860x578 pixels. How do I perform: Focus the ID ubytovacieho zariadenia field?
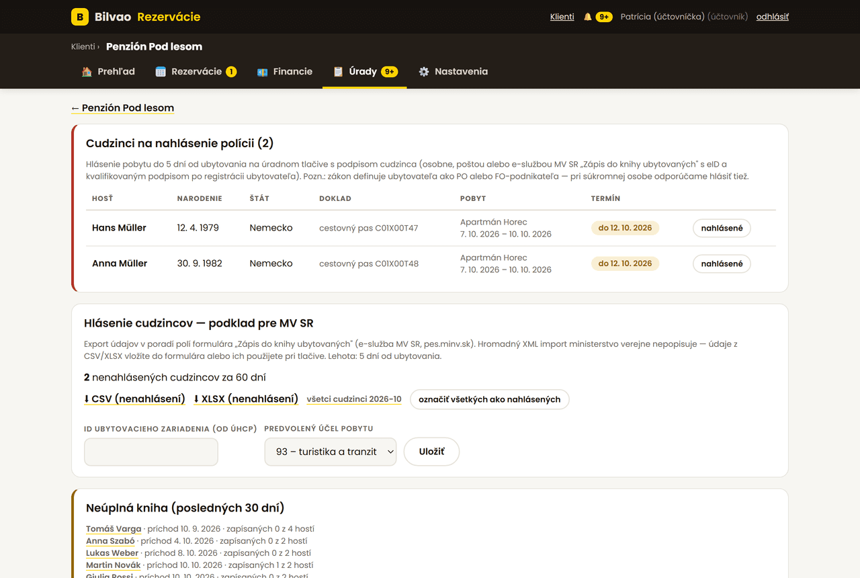151,452
